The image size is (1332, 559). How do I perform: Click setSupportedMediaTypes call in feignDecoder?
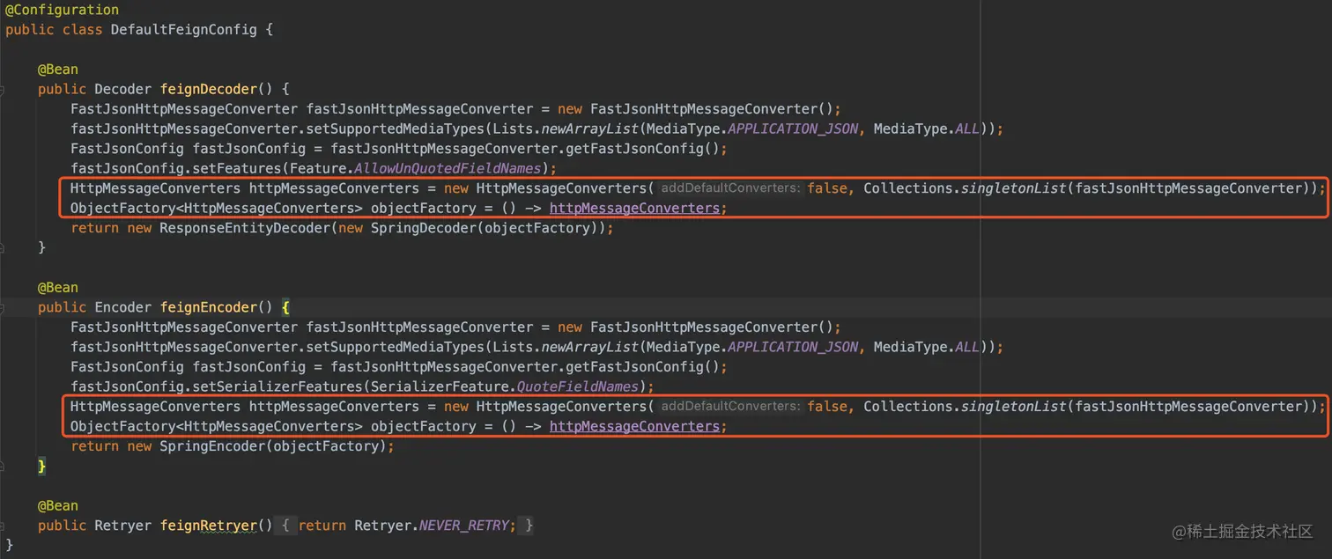396,129
